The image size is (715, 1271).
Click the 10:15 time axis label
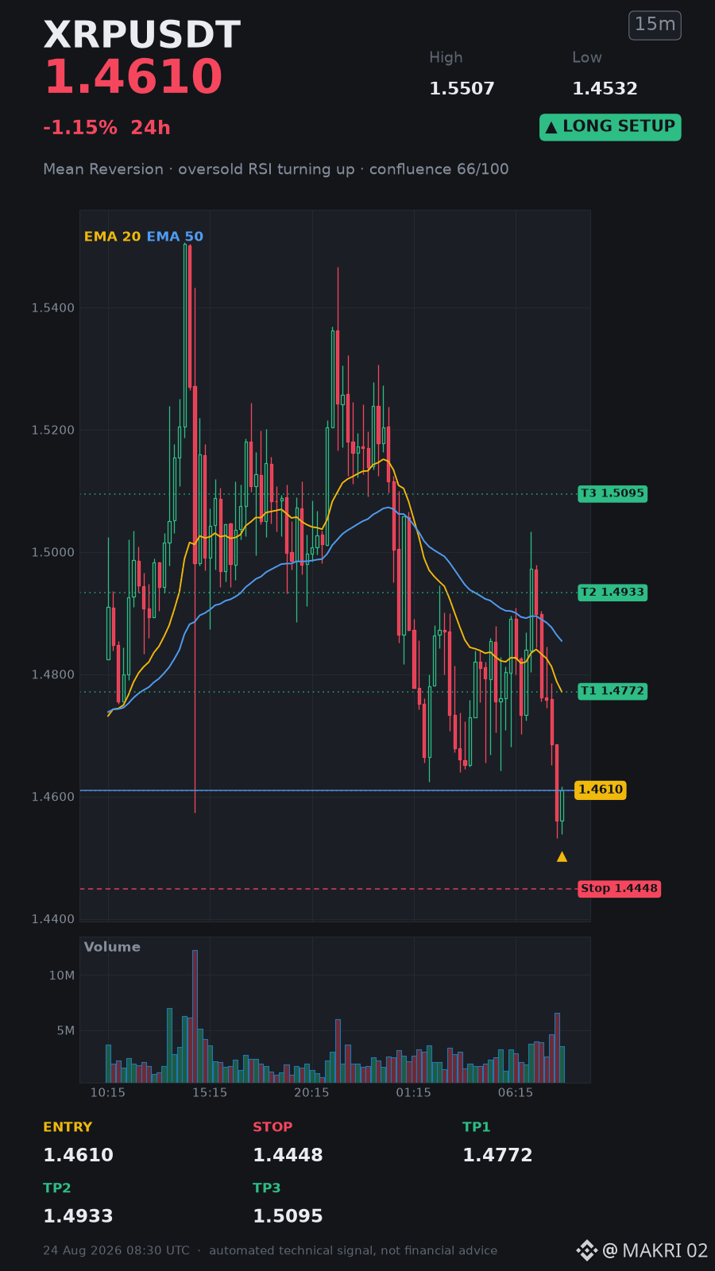point(108,1093)
